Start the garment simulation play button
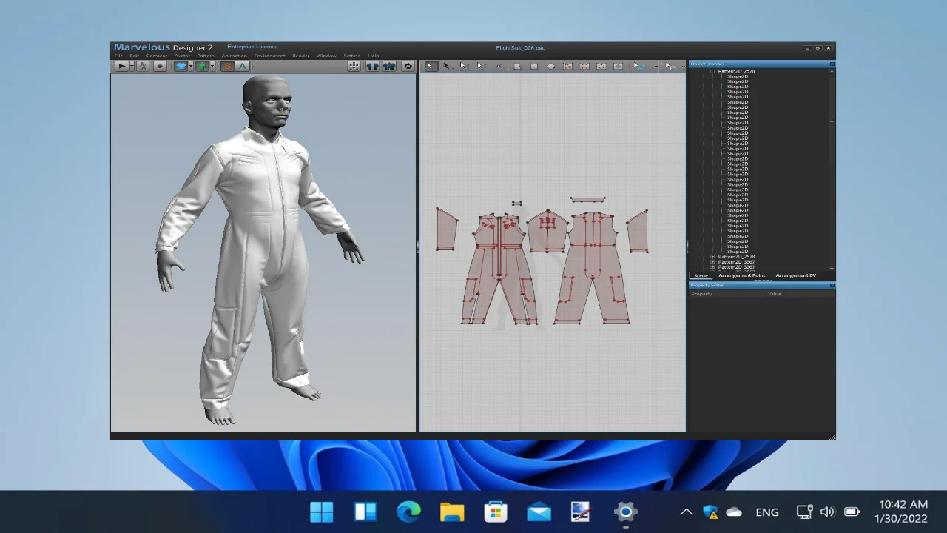Viewport: 947px width, 533px height. tap(121, 66)
